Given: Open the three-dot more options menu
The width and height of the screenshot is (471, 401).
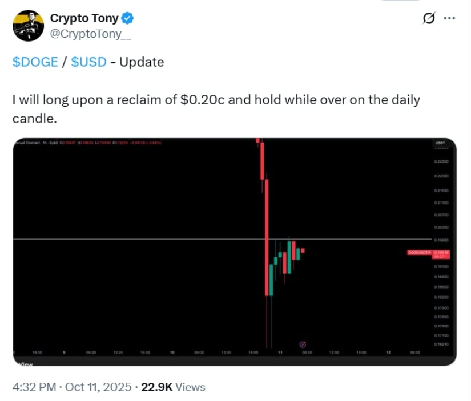Looking at the screenshot, I should tap(450, 18).
